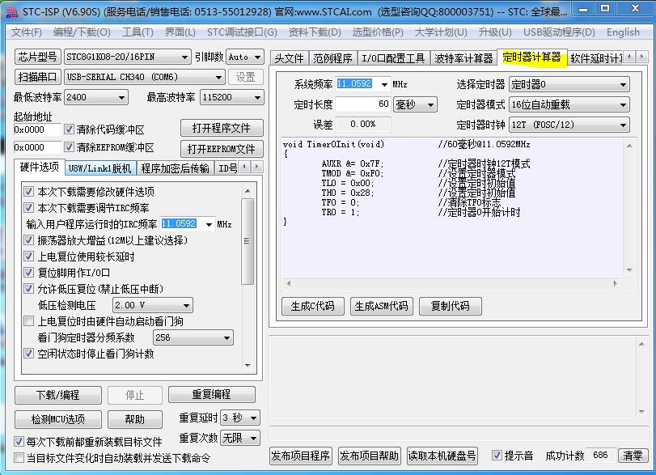This screenshot has height=475, width=656.
Task: Open STC调试接口(G) menu
Action: (x=242, y=32)
